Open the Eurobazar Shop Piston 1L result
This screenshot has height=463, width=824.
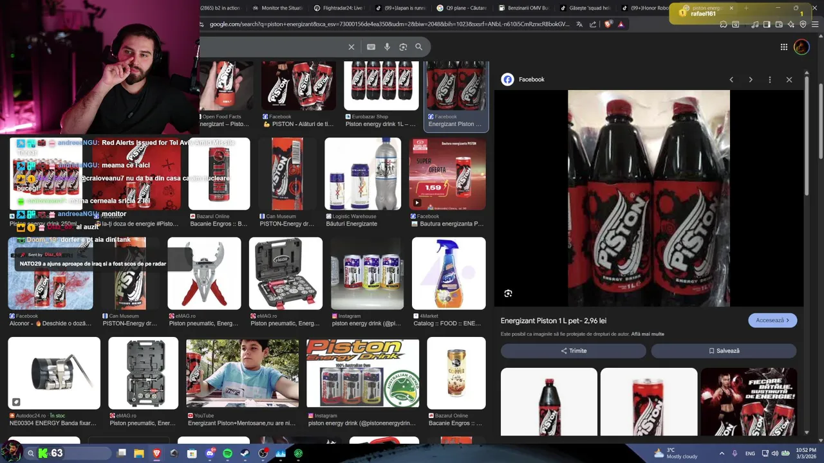click(381, 95)
